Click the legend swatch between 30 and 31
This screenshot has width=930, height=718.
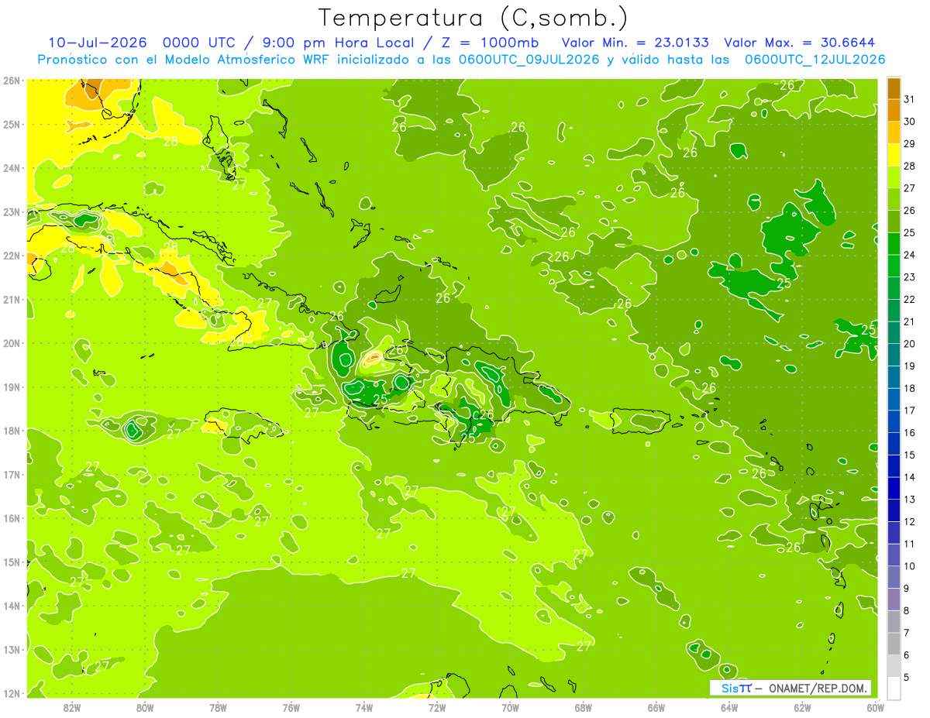coord(894,109)
